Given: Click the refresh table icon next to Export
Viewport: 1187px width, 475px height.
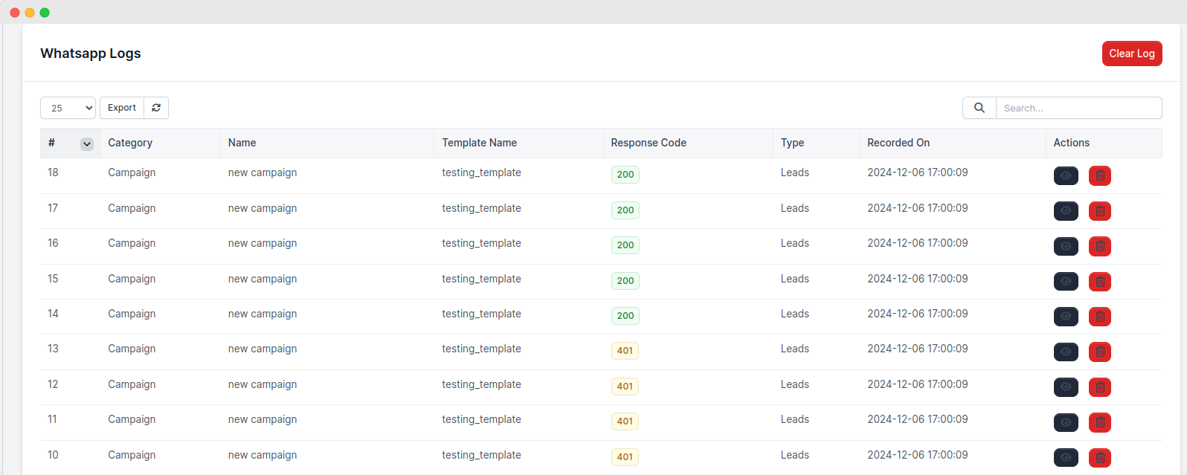Looking at the screenshot, I should tap(156, 108).
